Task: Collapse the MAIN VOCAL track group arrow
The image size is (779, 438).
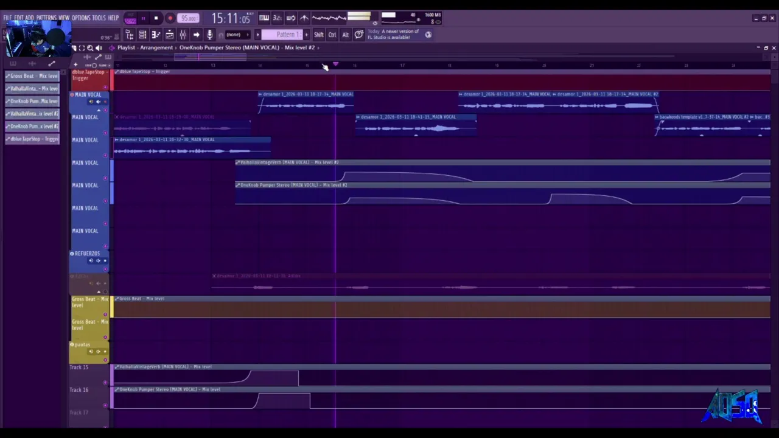Action: (x=99, y=110)
